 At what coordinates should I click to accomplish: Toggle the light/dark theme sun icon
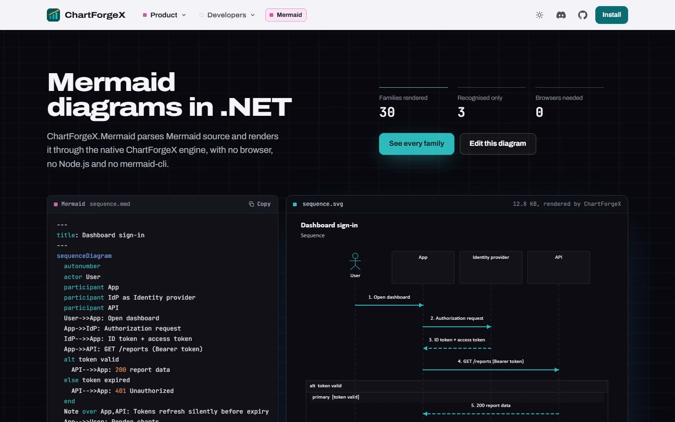pos(540,15)
